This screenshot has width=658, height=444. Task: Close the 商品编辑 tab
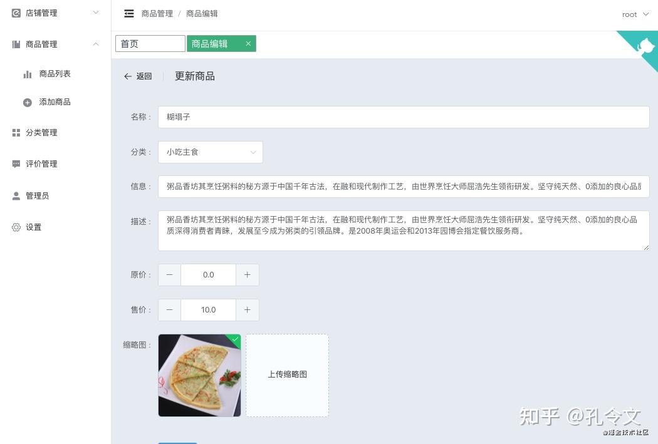point(248,44)
